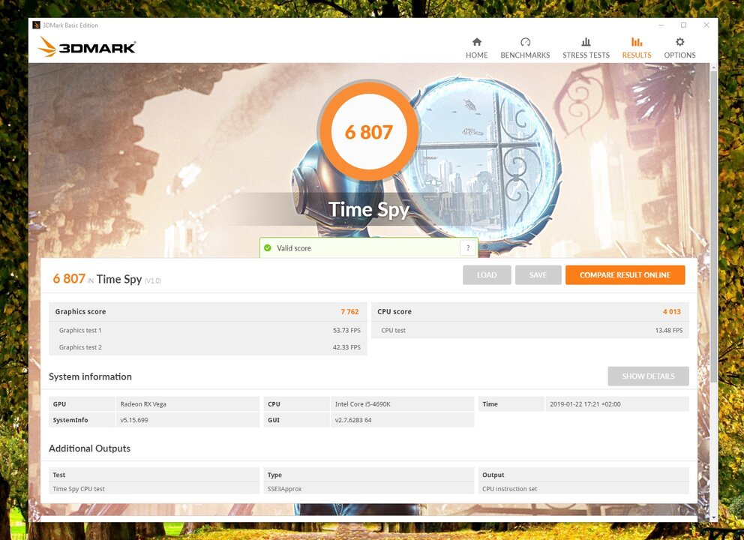This screenshot has width=744, height=540.
Task: Click the Time Spy title text
Action: [369, 209]
